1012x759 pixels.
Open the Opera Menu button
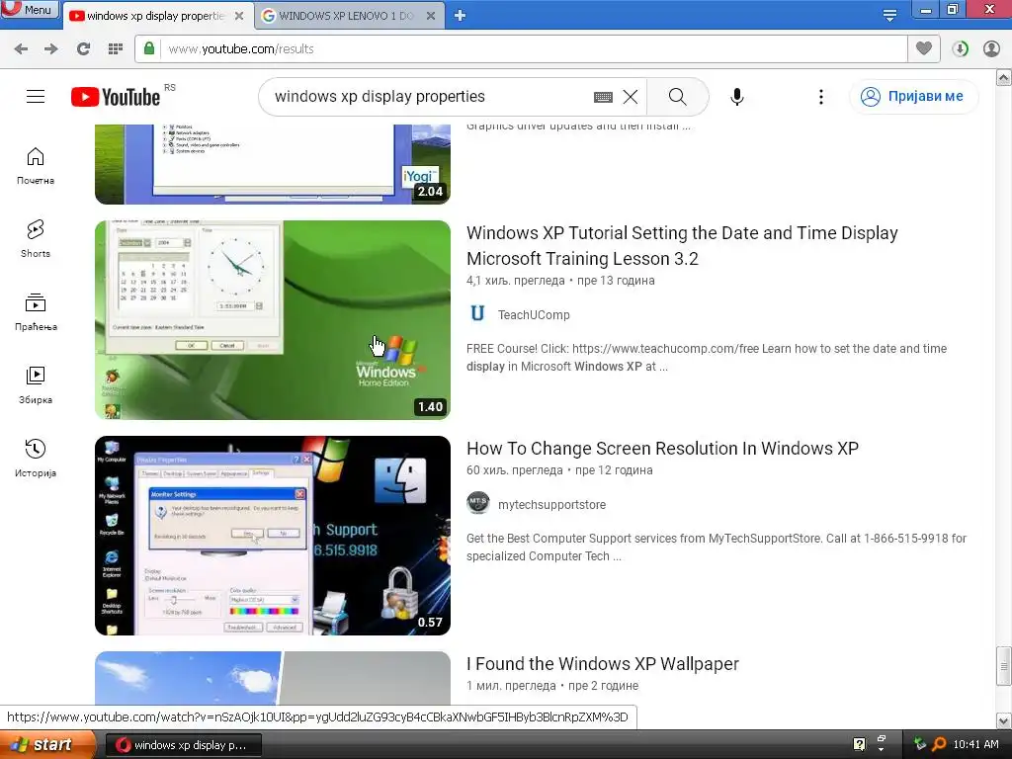click(x=30, y=9)
